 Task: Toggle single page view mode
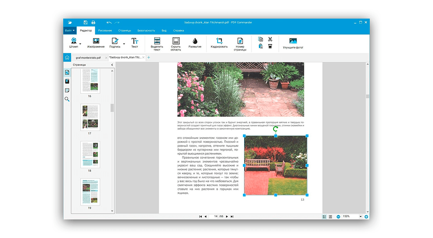324,216
